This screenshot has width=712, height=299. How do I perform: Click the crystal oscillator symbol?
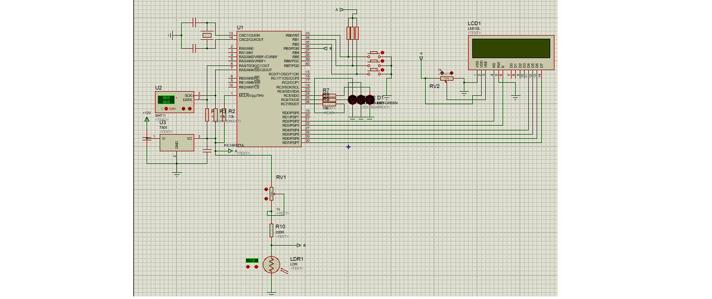tap(208, 35)
